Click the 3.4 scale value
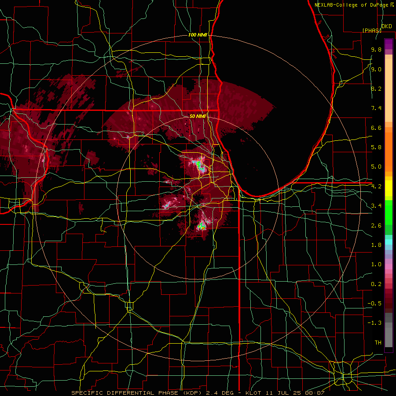The height and width of the screenshot is (396, 396). pyautogui.click(x=376, y=206)
